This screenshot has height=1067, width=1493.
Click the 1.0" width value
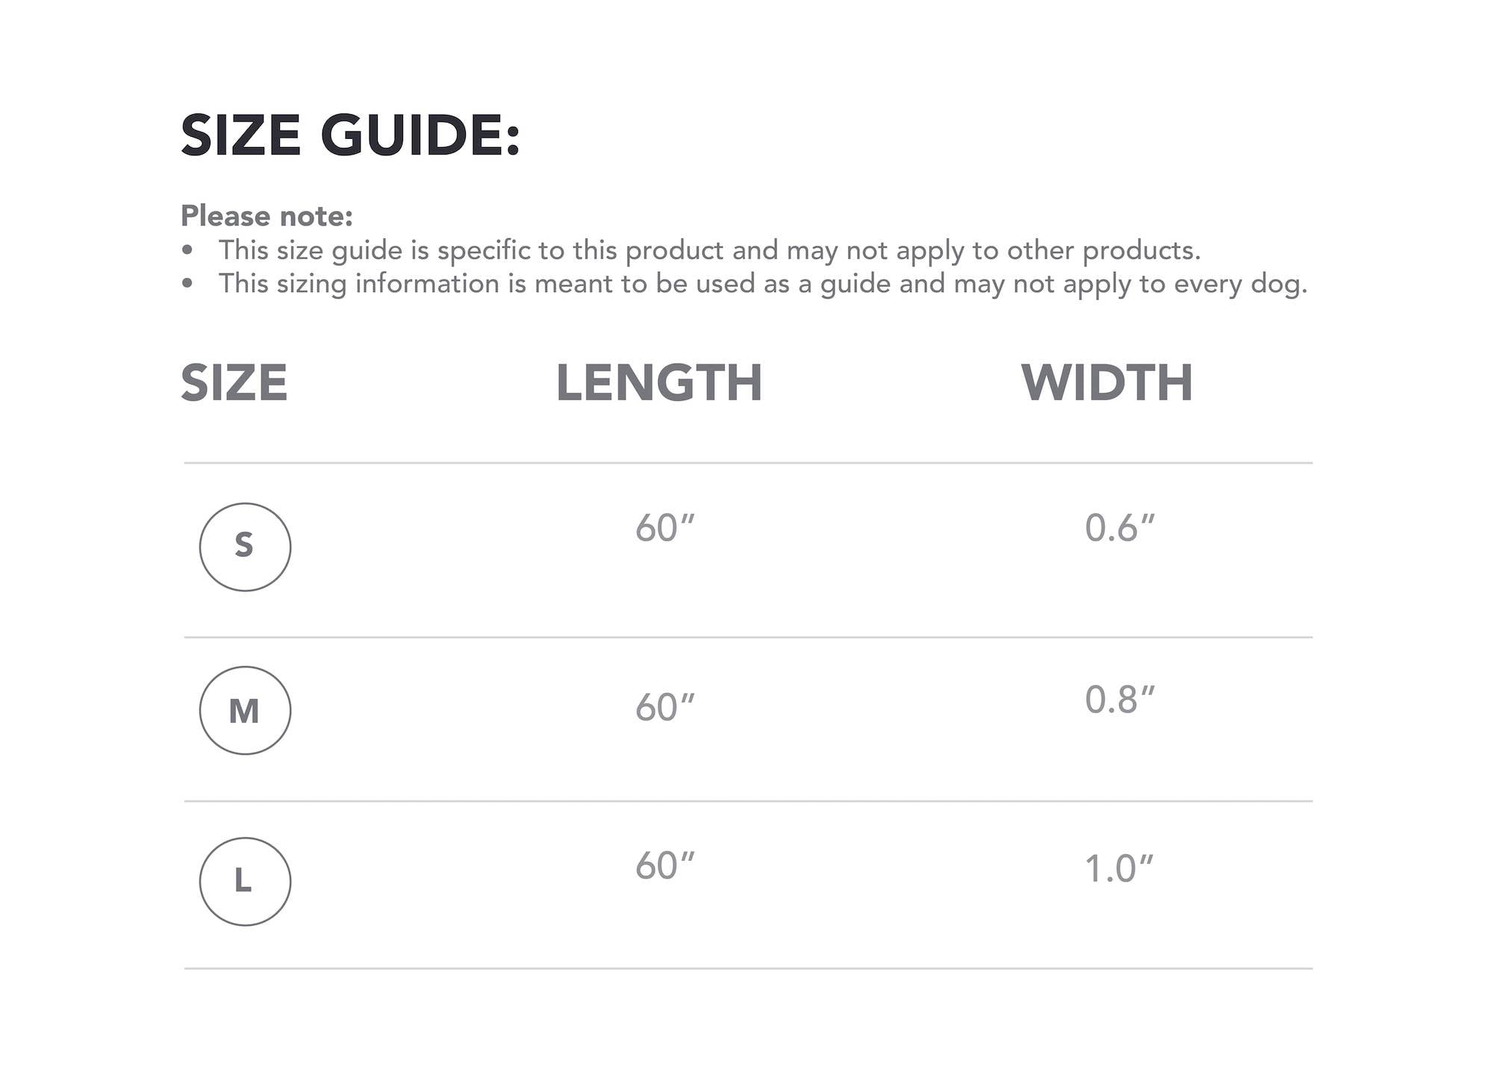point(1118,869)
